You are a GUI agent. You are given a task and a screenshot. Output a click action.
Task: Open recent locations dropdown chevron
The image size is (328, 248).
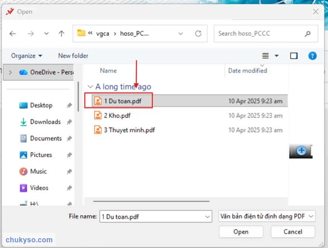(x=46, y=34)
